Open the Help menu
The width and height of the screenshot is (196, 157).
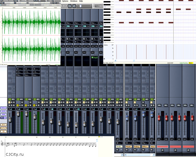coord(81,1)
